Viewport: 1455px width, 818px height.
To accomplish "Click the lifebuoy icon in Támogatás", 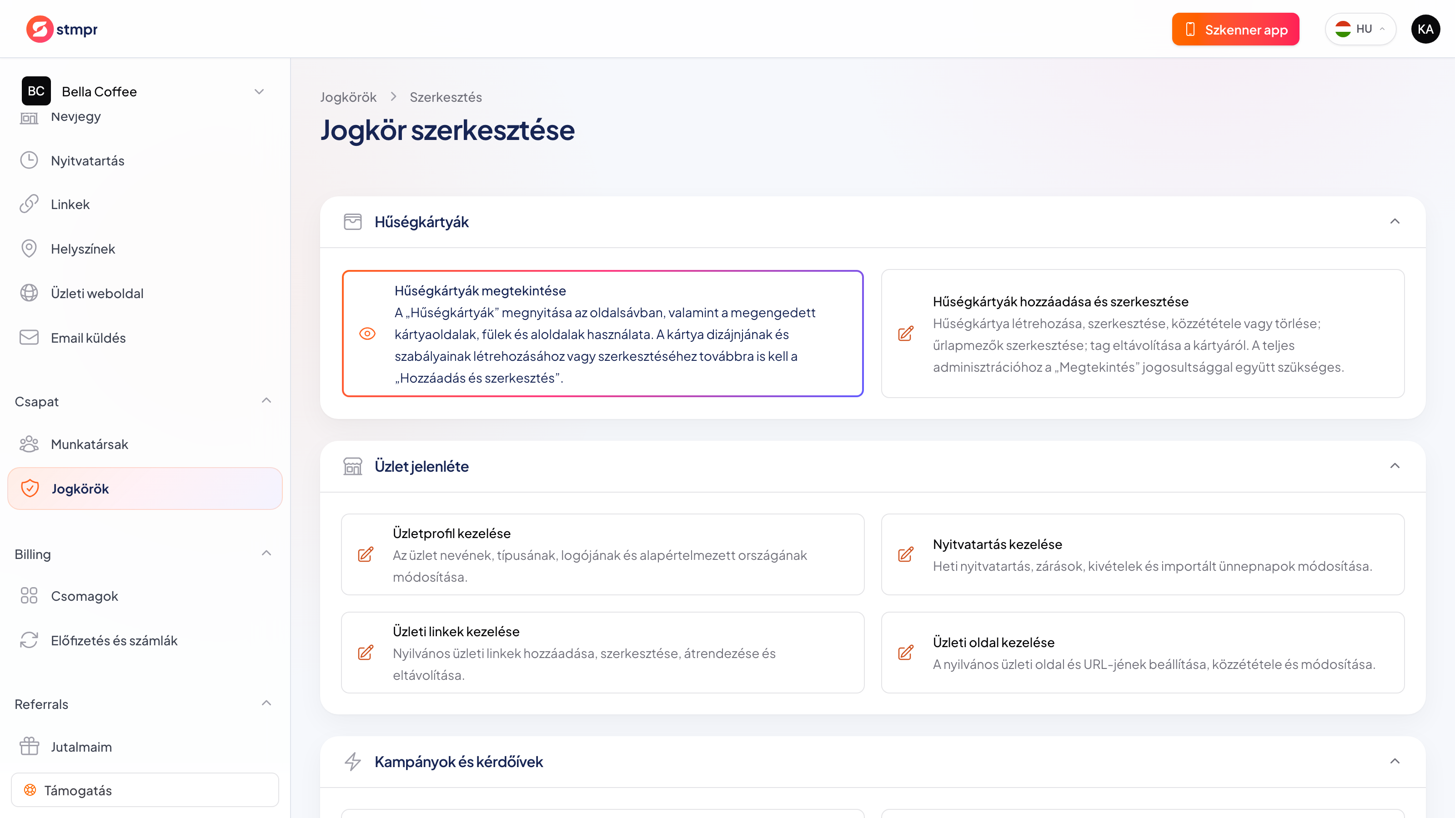I will [30, 790].
